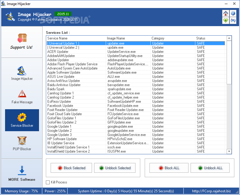The height and width of the screenshot is (195, 240).
Task: Open the home icon in the header
Action: tap(226, 13)
